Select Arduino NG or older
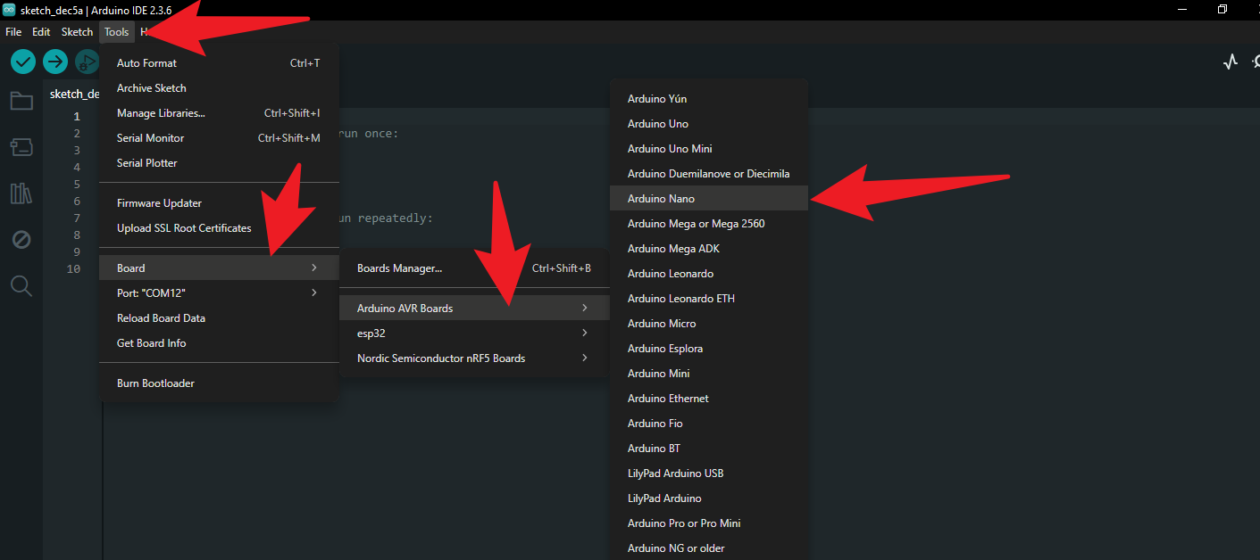 [x=709, y=548]
